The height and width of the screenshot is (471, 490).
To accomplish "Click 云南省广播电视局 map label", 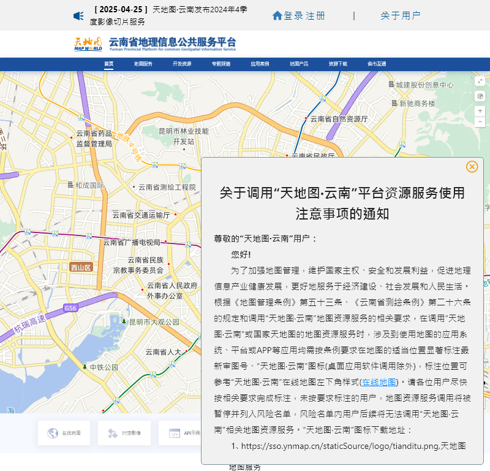I will coord(132,242).
